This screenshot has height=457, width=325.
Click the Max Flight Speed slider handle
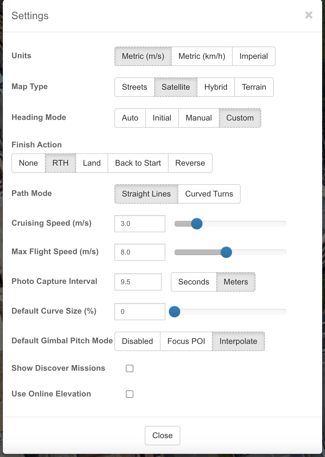(226, 252)
